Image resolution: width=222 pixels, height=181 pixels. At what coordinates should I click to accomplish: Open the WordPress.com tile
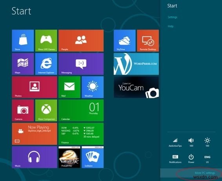tap(136, 64)
